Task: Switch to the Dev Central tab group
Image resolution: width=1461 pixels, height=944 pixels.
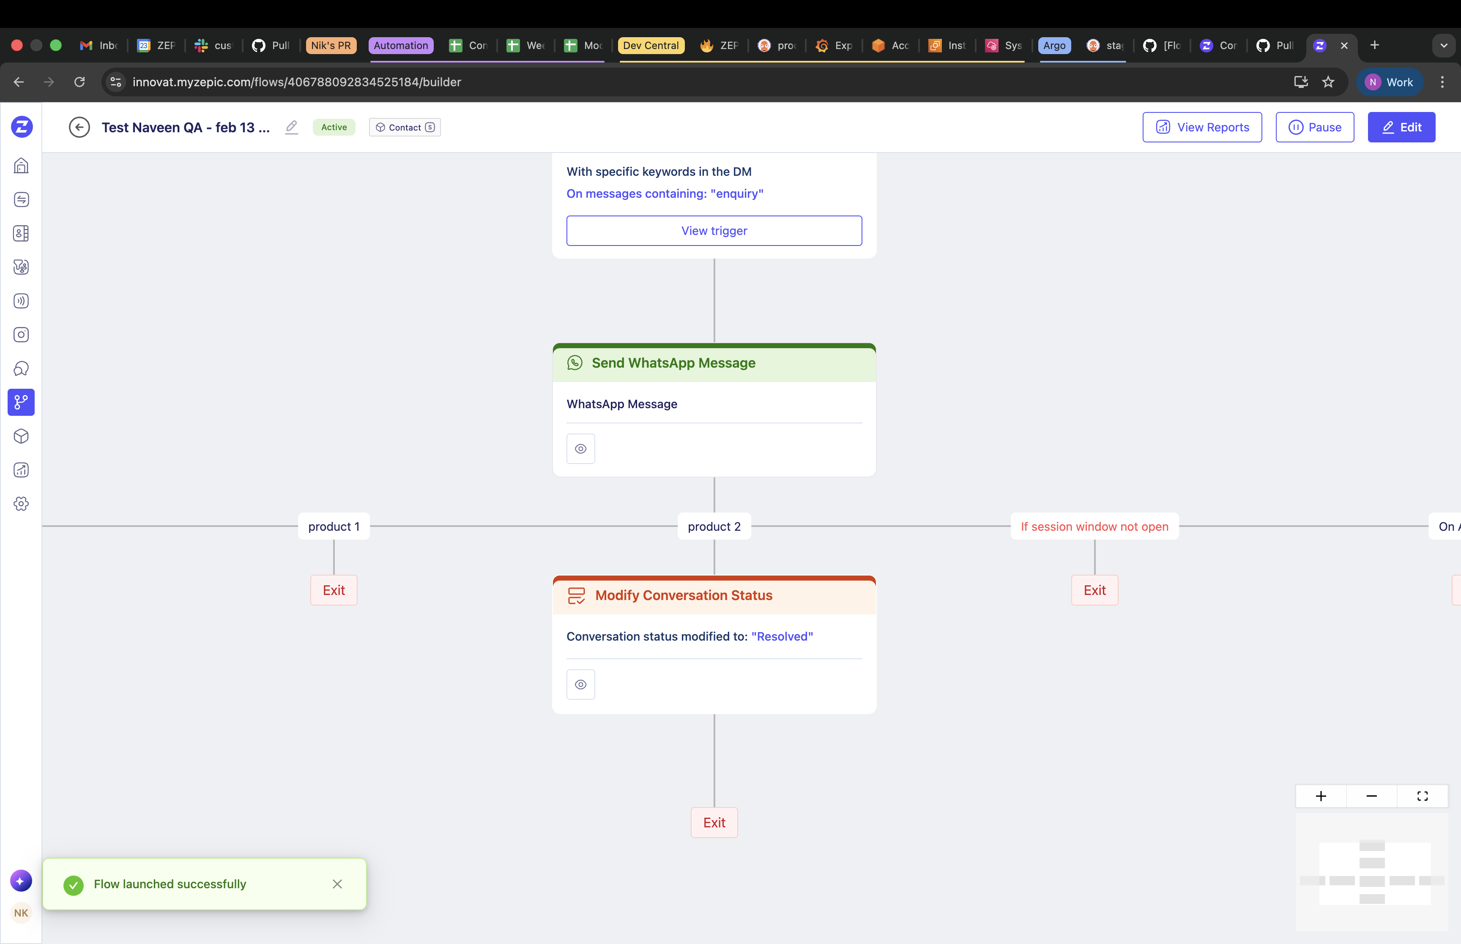Action: (x=651, y=45)
